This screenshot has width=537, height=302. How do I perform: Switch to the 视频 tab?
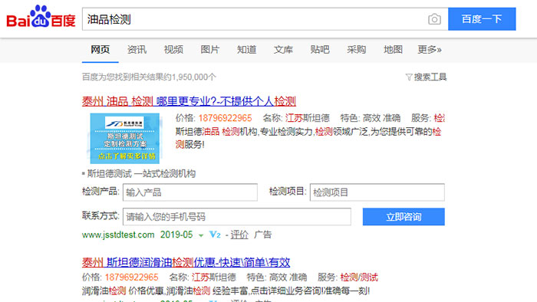(173, 50)
